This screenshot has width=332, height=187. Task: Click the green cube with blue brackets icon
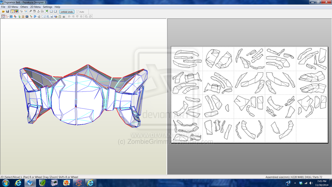47,11
